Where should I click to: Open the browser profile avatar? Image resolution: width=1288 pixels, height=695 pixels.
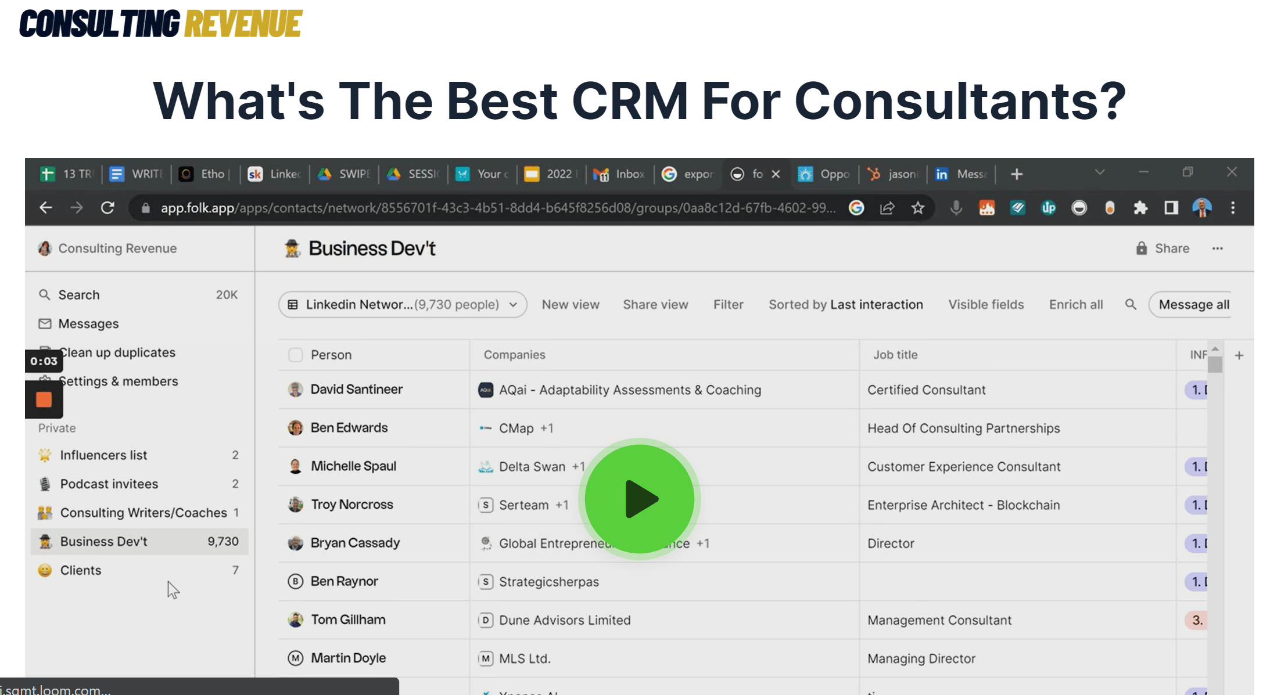click(x=1202, y=208)
